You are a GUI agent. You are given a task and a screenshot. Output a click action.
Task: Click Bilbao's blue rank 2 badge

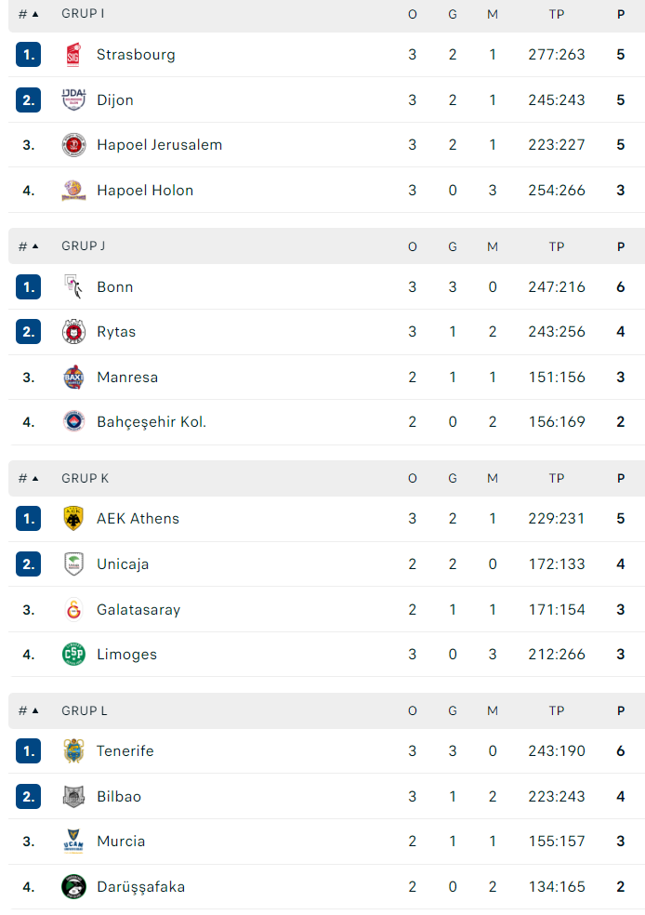(29, 797)
